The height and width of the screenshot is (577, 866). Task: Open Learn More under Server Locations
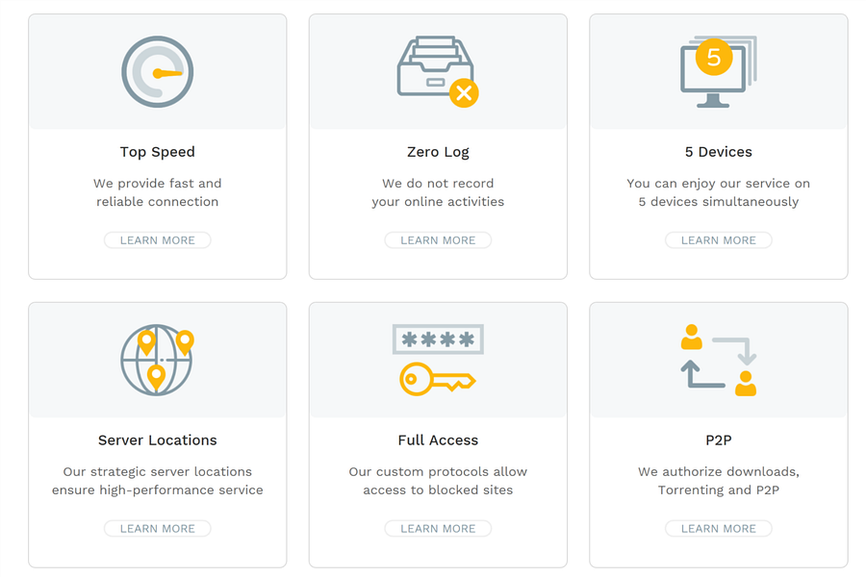[157, 528]
